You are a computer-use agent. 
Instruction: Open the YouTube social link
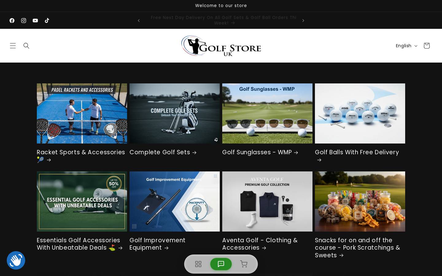tap(35, 21)
